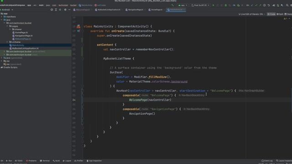Click select opened file target icon

point(52,10)
